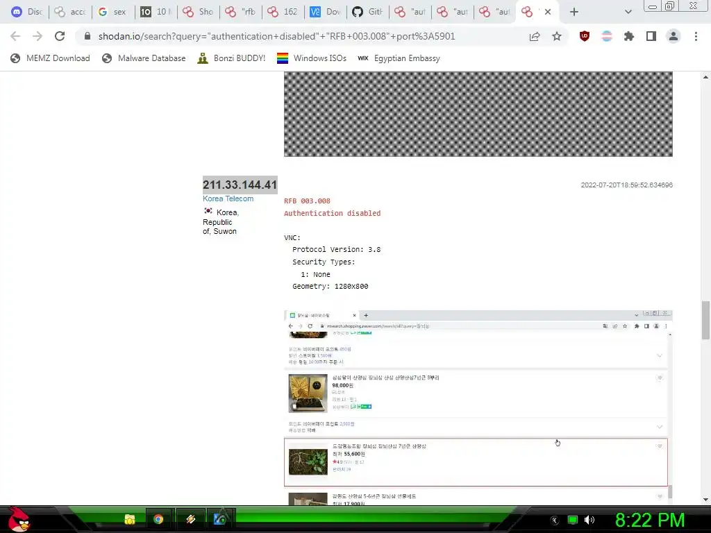This screenshot has width=711, height=533.
Task: Toggle the browser side panel
Action: click(651, 36)
